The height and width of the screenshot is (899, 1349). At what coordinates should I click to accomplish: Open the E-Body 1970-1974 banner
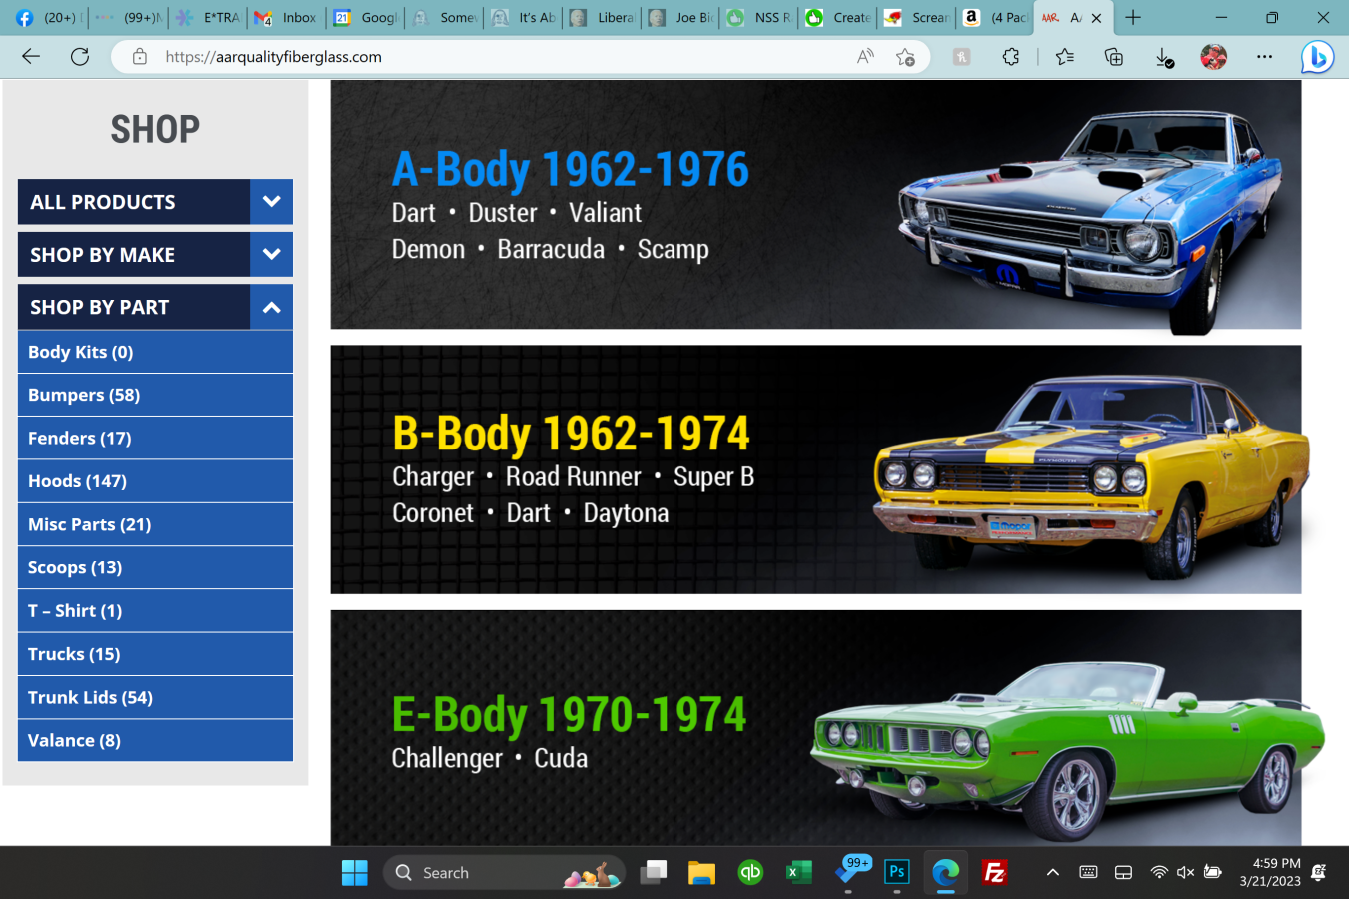pyautogui.click(x=815, y=728)
